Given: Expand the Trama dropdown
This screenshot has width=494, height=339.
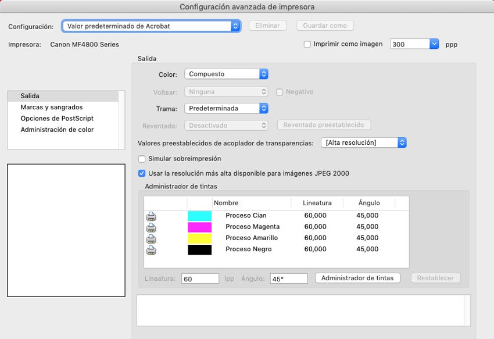Looking at the screenshot, I should click(x=226, y=108).
